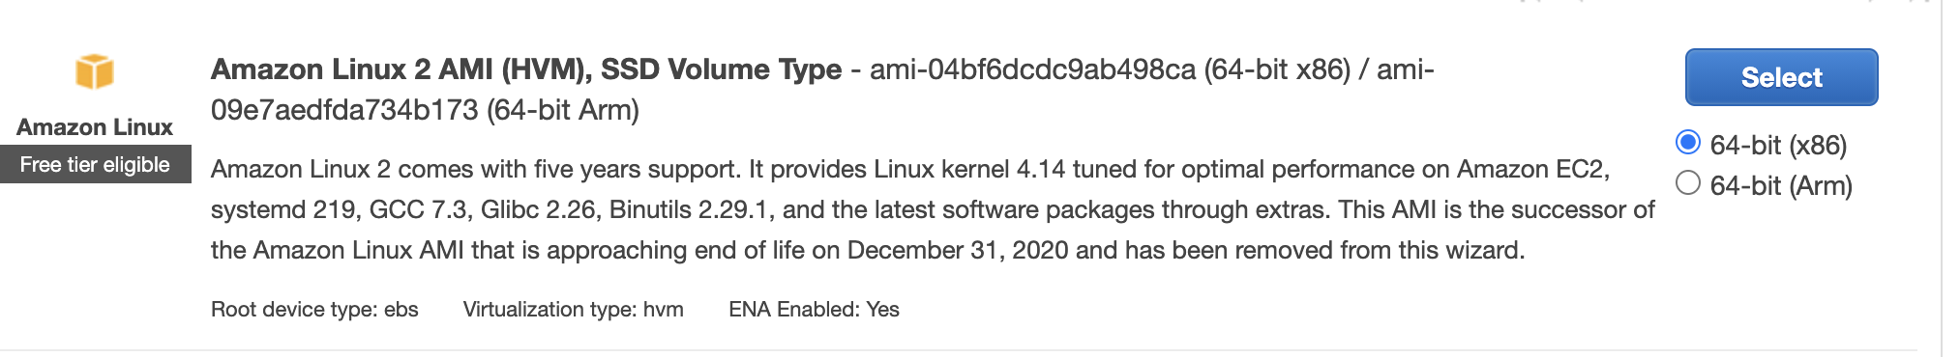1960x357 pixels.
Task: Click the (64-bit x86) text in the title
Action: point(1277,69)
